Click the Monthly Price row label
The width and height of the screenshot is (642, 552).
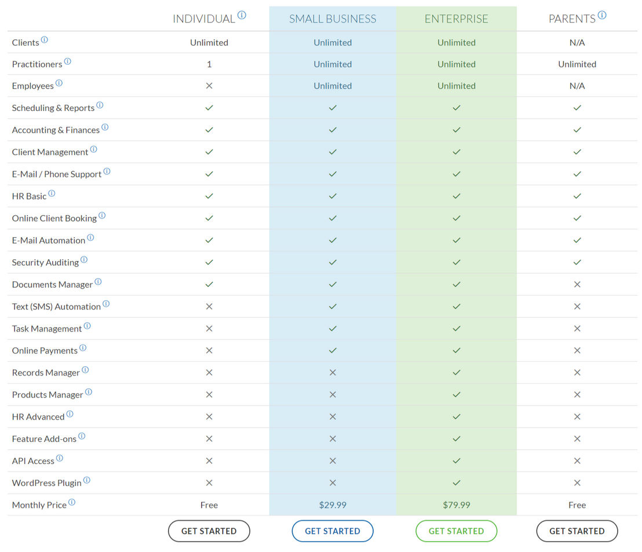tap(39, 505)
